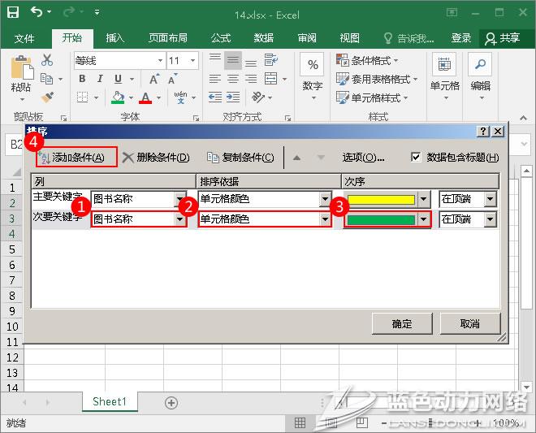Open Cell Styles menu
The width and height of the screenshot is (536, 433).
(372, 97)
